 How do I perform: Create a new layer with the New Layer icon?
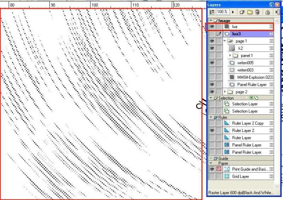point(242,12)
